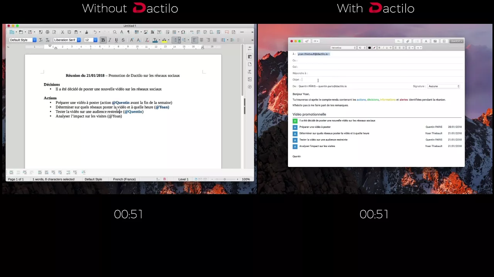Click Reply arrow icon in Mail toolbar
494x277 pixels.
coord(398,41)
